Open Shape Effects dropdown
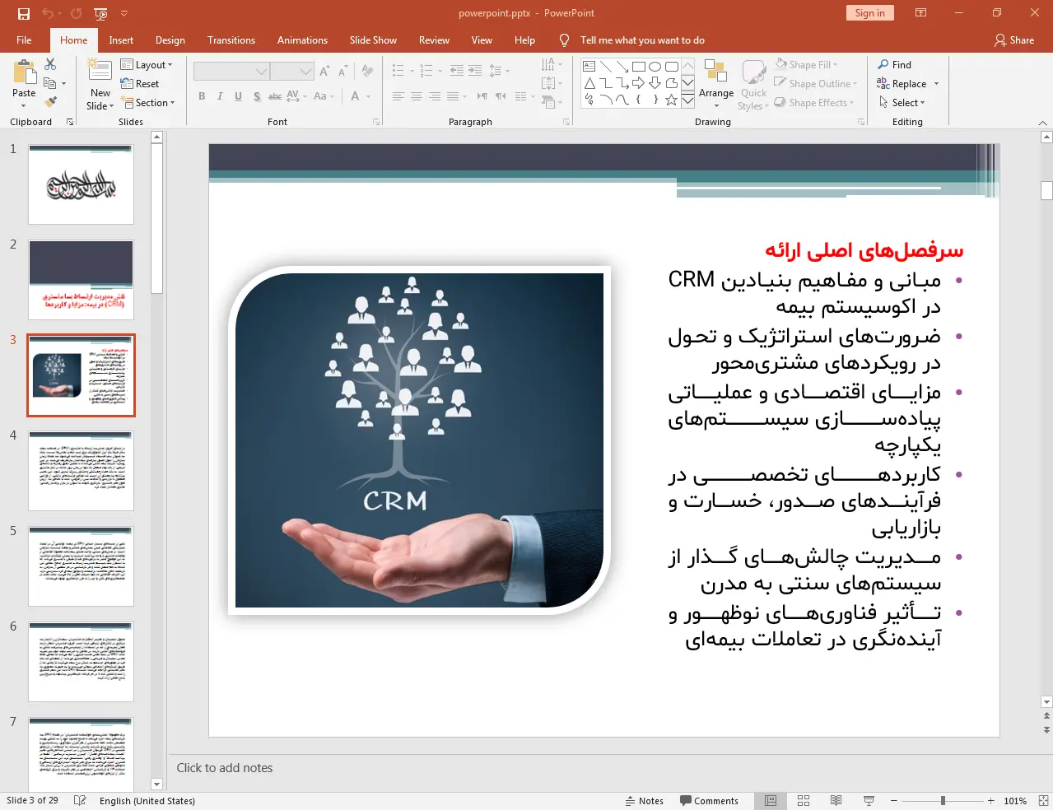The height and width of the screenshot is (810, 1053). click(x=814, y=102)
